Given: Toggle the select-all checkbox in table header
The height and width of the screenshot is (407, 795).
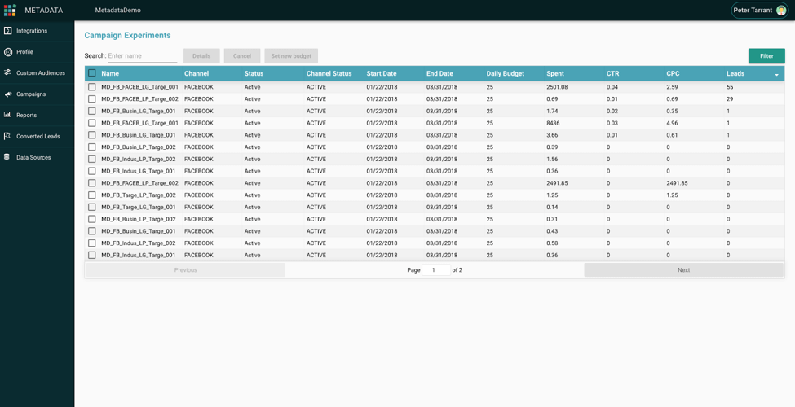Looking at the screenshot, I should (x=92, y=73).
